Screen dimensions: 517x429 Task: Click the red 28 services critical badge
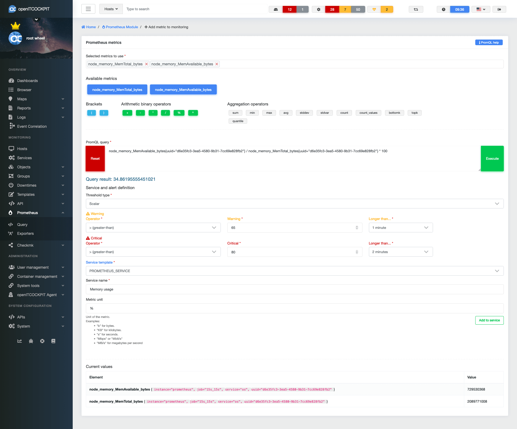click(x=332, y=9)
